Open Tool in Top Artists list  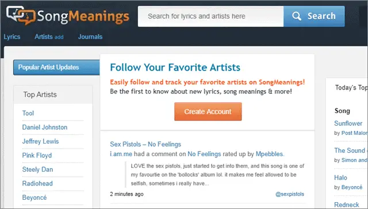pos(28,113)
